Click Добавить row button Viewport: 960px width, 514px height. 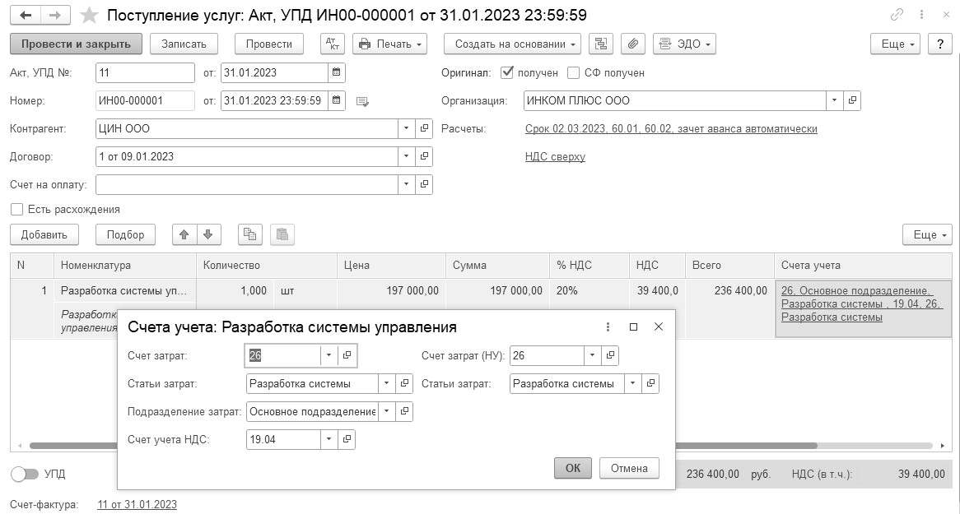coord(44,234)
